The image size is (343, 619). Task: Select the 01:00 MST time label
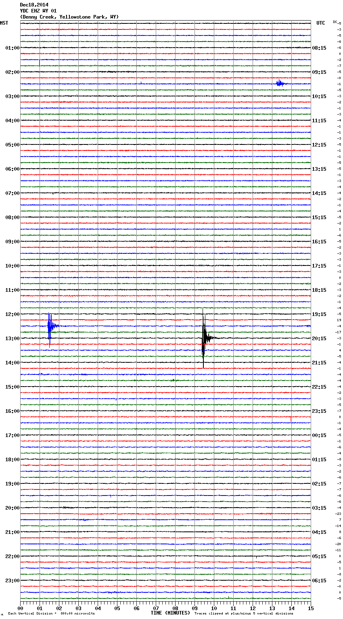coord(12,48)
